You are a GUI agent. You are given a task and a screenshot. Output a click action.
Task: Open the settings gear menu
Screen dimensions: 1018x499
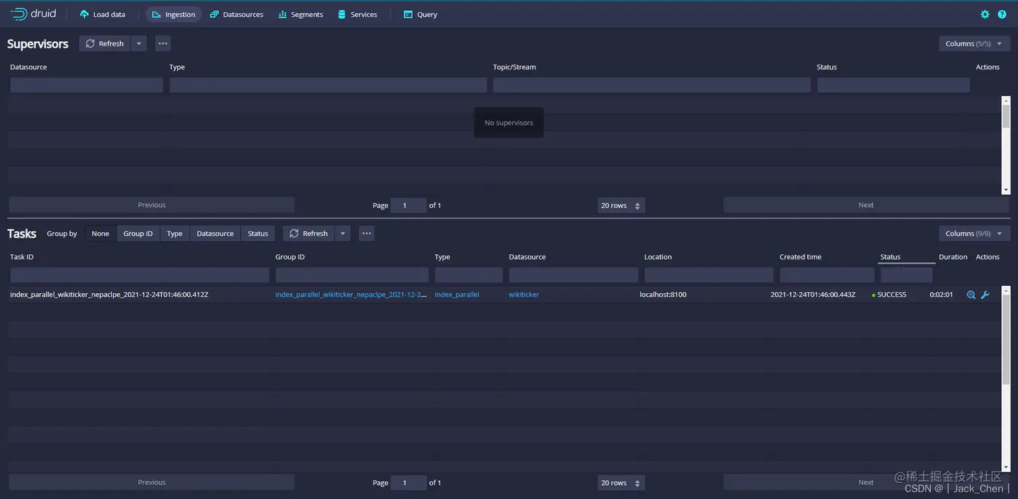tap(985, 14)
